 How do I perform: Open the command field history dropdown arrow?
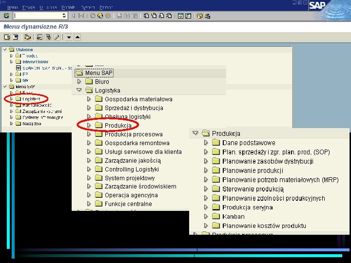click(x=64, y=16)
